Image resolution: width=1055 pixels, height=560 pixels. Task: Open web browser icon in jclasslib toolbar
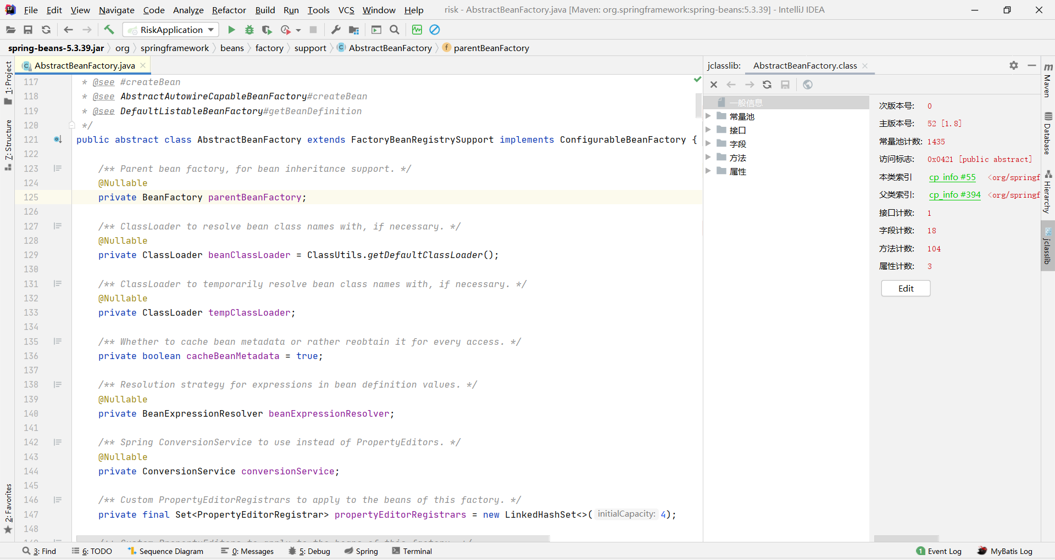tap(808, 85)
